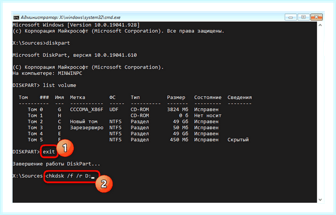Click the 'Состояние' column header
The width and height of the screenshot is (336, 215).
(208, 98)
